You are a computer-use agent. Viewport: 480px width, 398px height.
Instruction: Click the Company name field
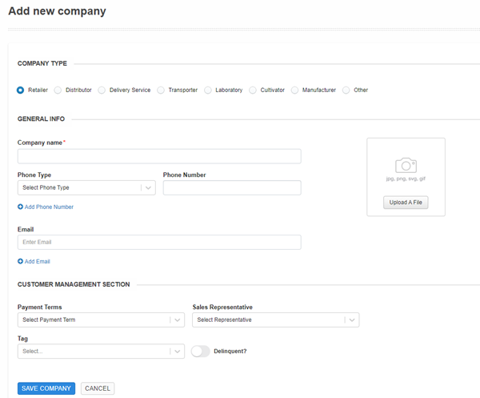pos(159,156)
